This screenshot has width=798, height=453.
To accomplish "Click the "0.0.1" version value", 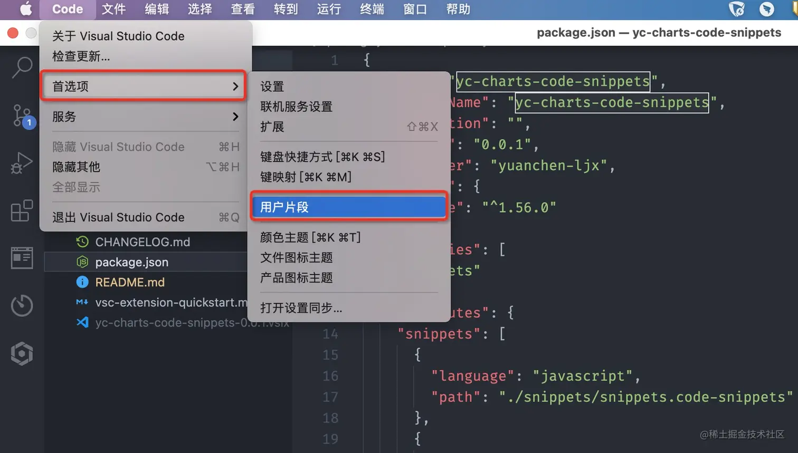I will [x=502, y=144].
